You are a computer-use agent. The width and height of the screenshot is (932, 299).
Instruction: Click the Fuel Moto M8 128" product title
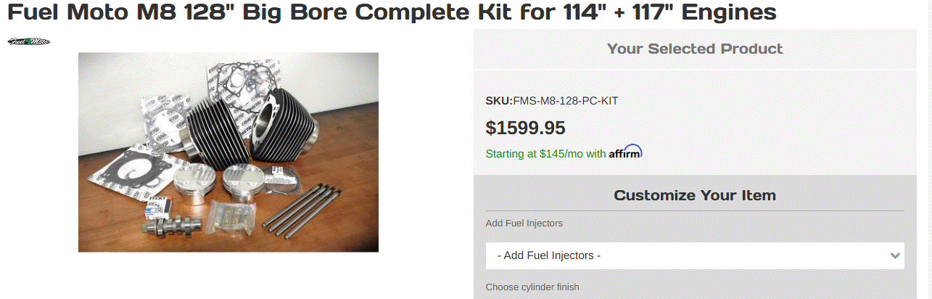click(x=392, y=12)
